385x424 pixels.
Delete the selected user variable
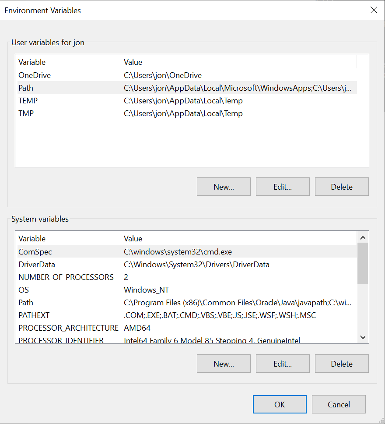(x=342, y=187)
